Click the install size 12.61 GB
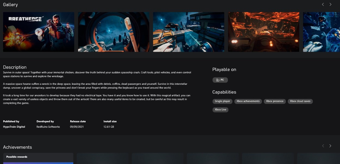 [x=109, y=127]
